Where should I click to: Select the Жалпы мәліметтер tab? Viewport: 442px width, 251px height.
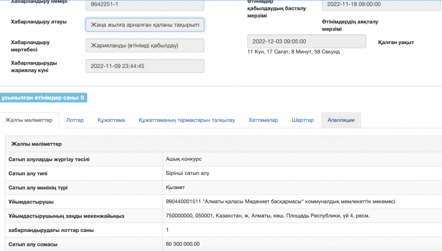(29, 120)
